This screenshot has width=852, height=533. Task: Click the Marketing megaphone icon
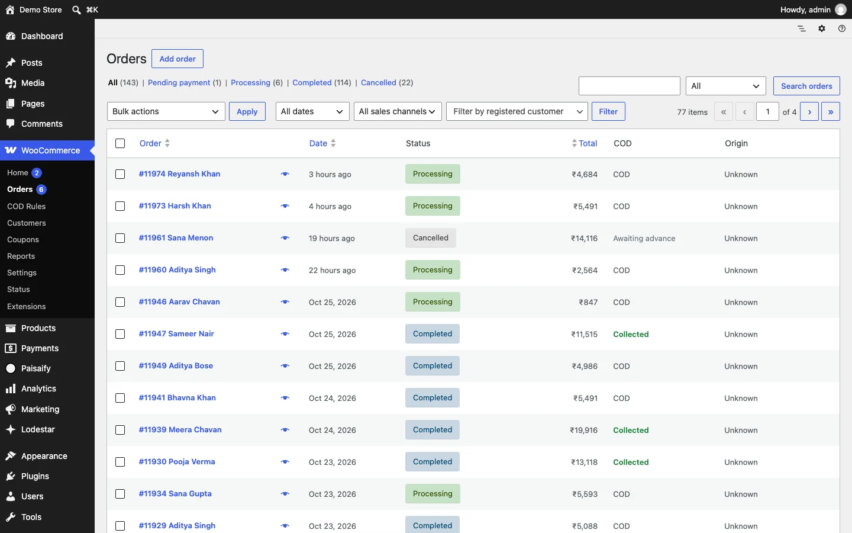pyautogui.click(x=11, y=409)
